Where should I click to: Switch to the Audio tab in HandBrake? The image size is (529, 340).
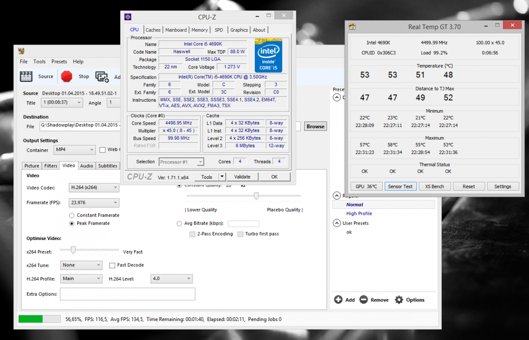click(x=87, y=166)
